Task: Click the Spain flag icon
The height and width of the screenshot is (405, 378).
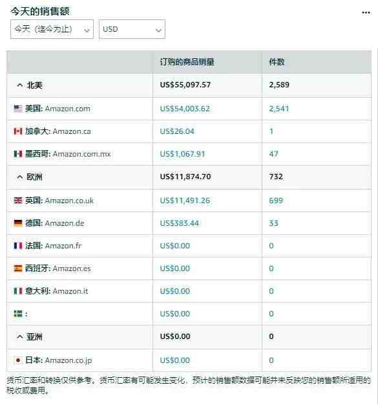Action: pyautogui.click(x=18, y=268)
